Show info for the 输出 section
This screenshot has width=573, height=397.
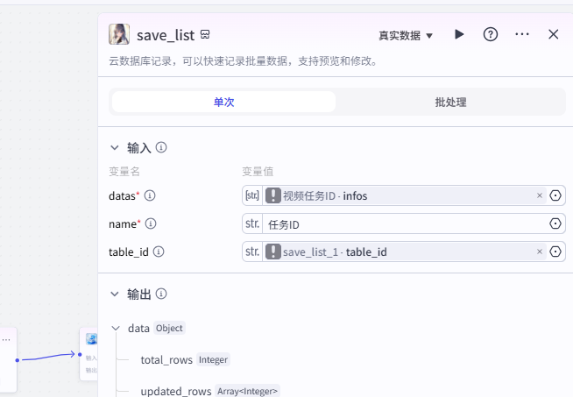point(161,294)
